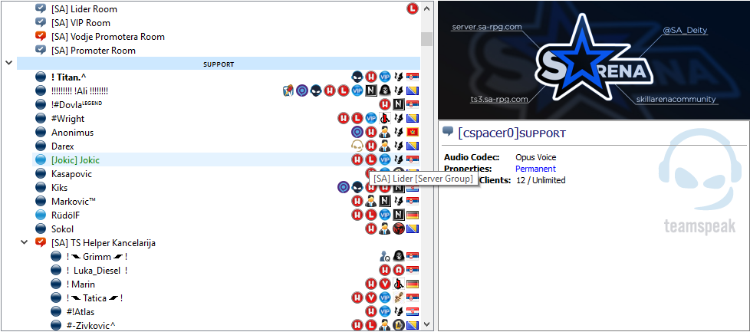Click the Croatian flag in #!Atlas row
Image resolution: width=750 pixels, height=332 pixels.
tap(413, 312)
